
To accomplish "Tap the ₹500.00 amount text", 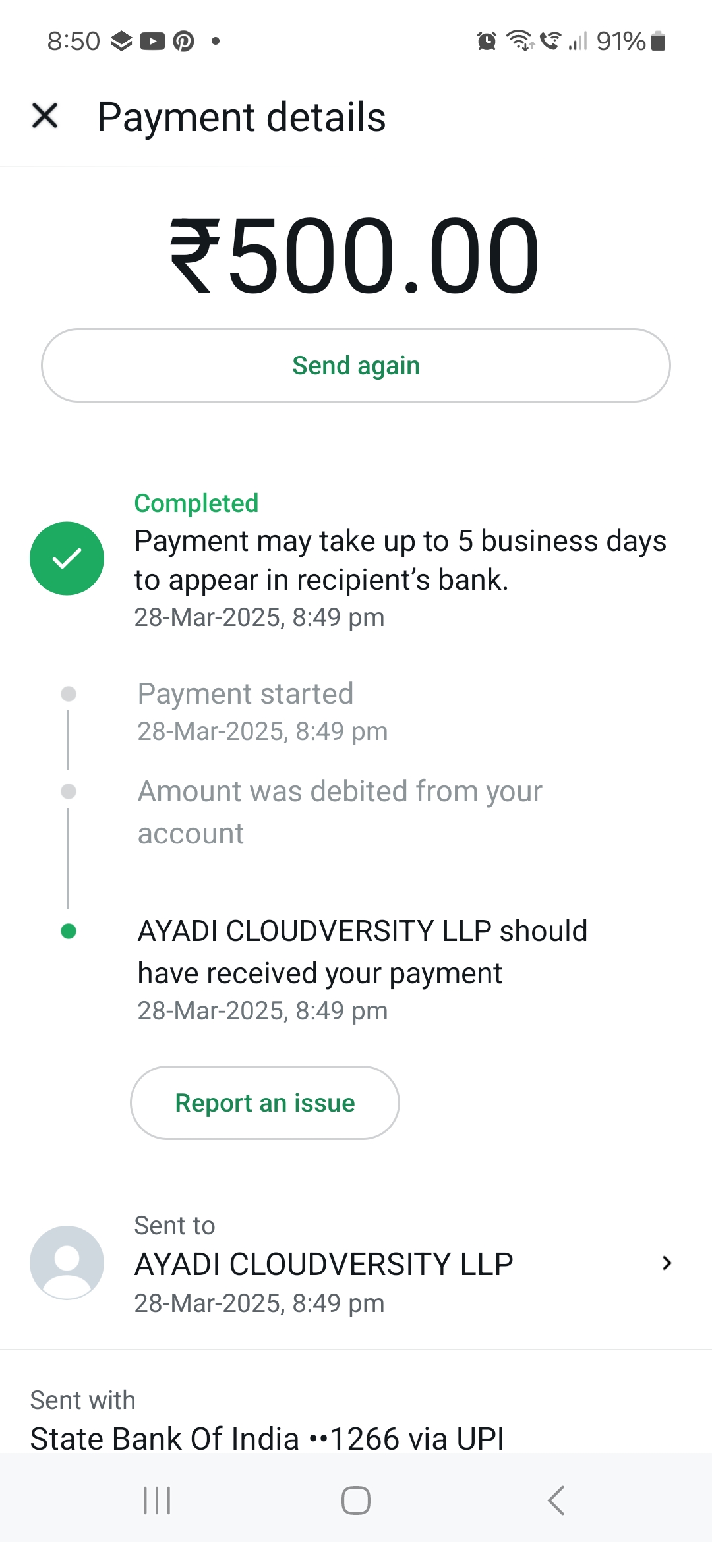I will [356, 256].
